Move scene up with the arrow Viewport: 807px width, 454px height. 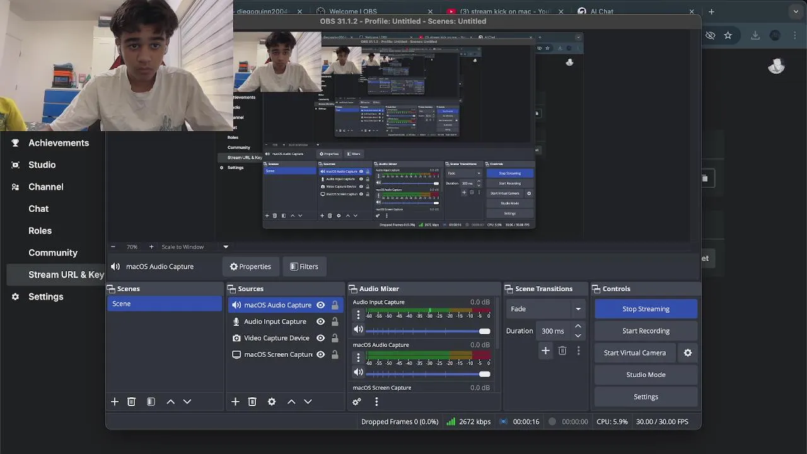(170, 402)
